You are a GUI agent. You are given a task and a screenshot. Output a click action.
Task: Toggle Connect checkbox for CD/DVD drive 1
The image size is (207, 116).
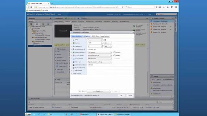tap(114, 55)
